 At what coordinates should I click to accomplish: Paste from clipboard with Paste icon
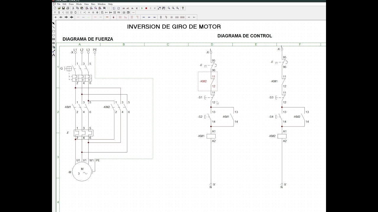click(82, 8)
